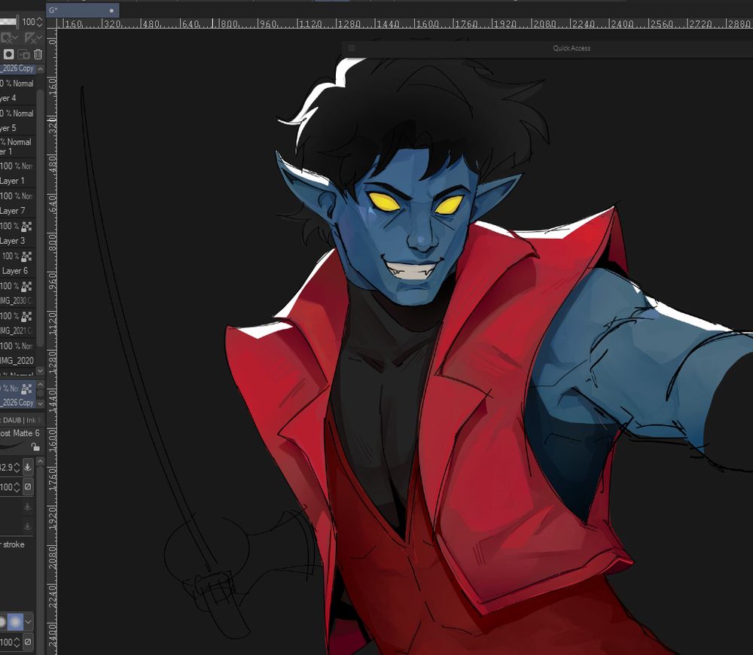Select the hard brush tip preset
Image resolution: width=753 pixels, height=655 pixels.
pyautogui.click(x=2, y=622)
